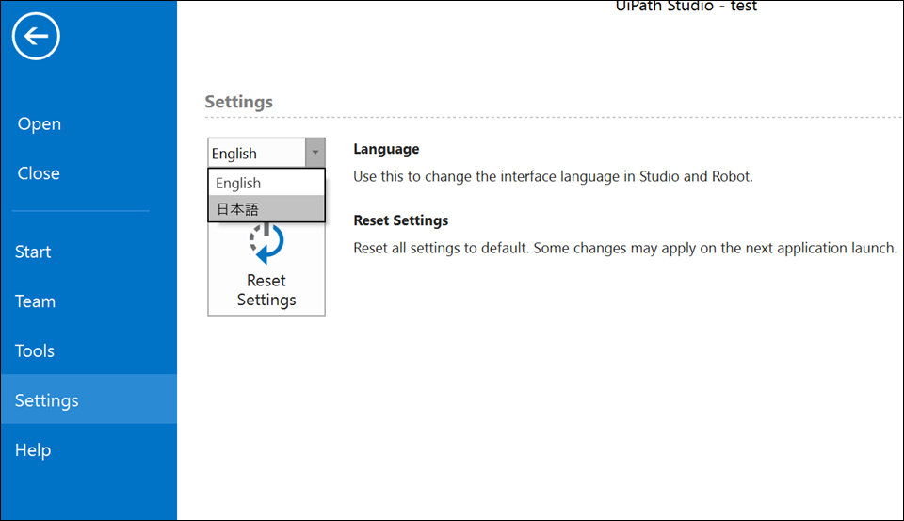Click the 'Use this to change the interface language' description
Screen dimensions: 904x521
tap(553, 176)
